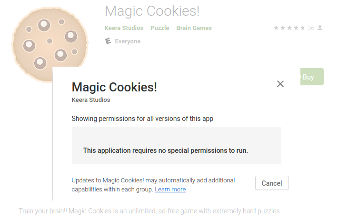The image size is (338, 220).
Task: Click Keera Studios text inside the dialog
Action: coord(91,100)
